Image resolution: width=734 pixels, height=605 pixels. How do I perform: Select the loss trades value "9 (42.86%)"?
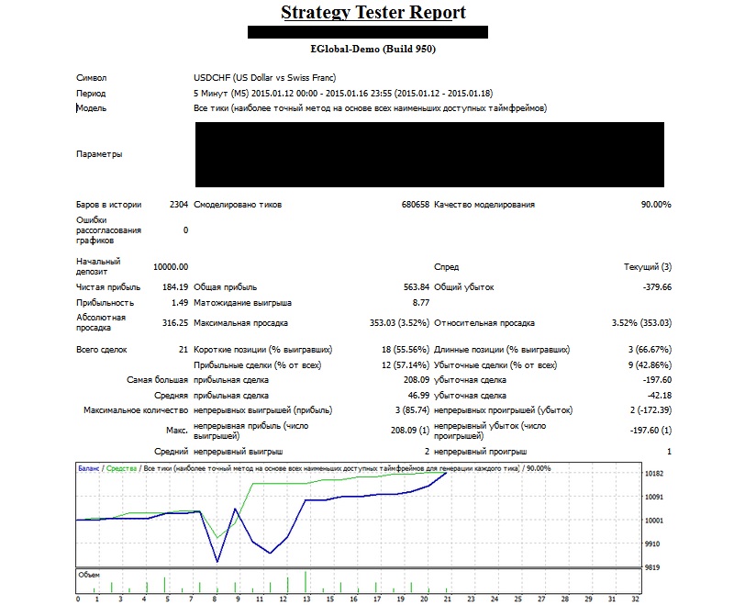pyautogui.click(x=651, y=365)
